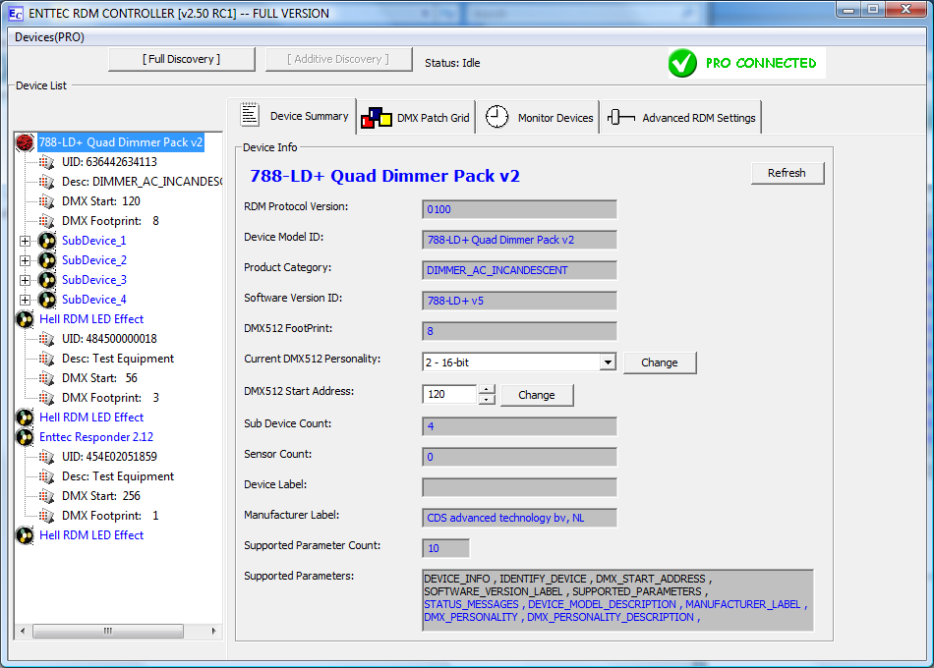934x668 pixels.
Task: Click the Monitor Devices clock icon
Action: pyautogui.click(x=497, y=117)
